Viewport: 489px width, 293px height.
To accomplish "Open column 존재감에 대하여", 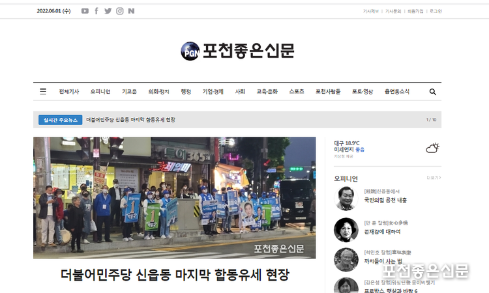I will click(x=382, y=232).
